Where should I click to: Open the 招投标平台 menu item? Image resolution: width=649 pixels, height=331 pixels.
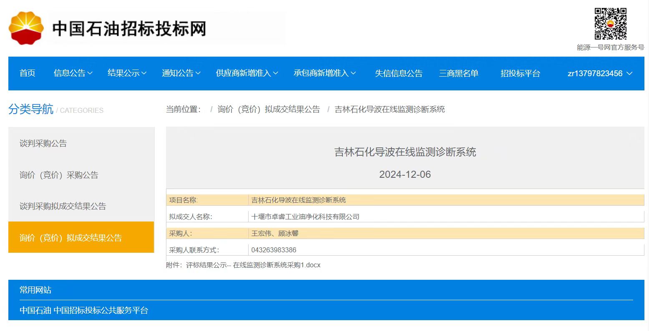coord(521,73)
